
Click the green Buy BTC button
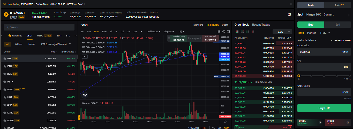click(x=324, y=108)
